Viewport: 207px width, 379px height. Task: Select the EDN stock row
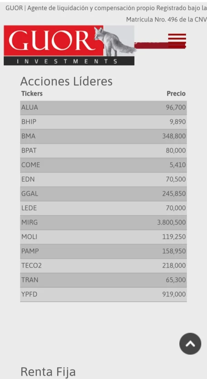click(103, 179)
